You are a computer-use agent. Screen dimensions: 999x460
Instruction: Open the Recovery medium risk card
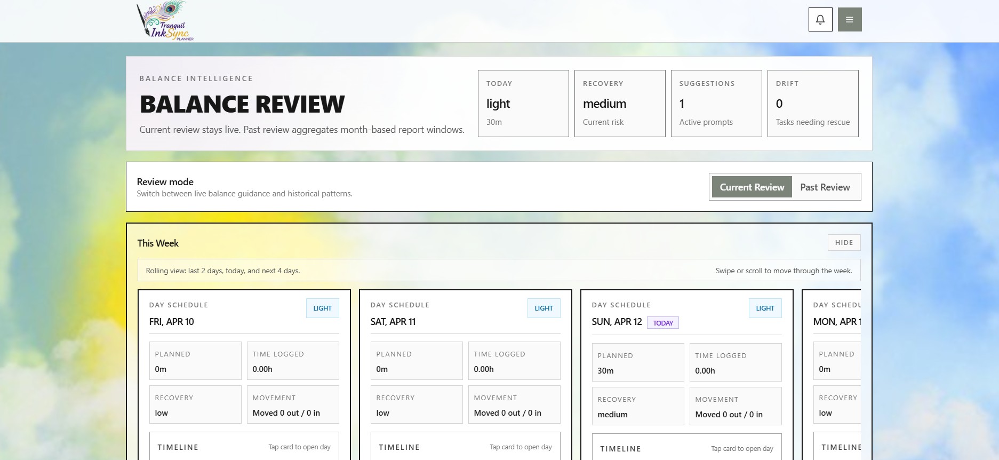pyautogui.click(x=620, y=104)
